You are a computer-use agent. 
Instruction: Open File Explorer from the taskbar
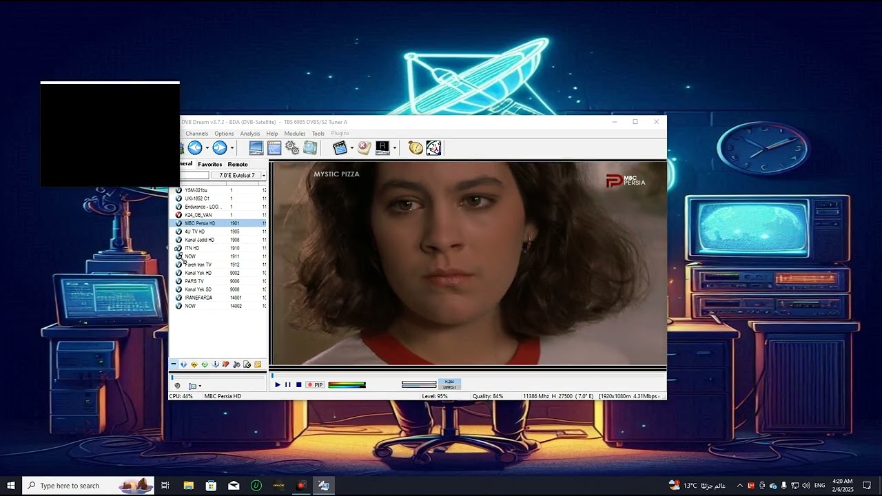click(x=188, y=486)
